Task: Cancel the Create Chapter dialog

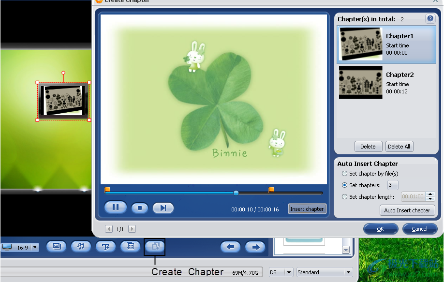Action: click(420, 229)
